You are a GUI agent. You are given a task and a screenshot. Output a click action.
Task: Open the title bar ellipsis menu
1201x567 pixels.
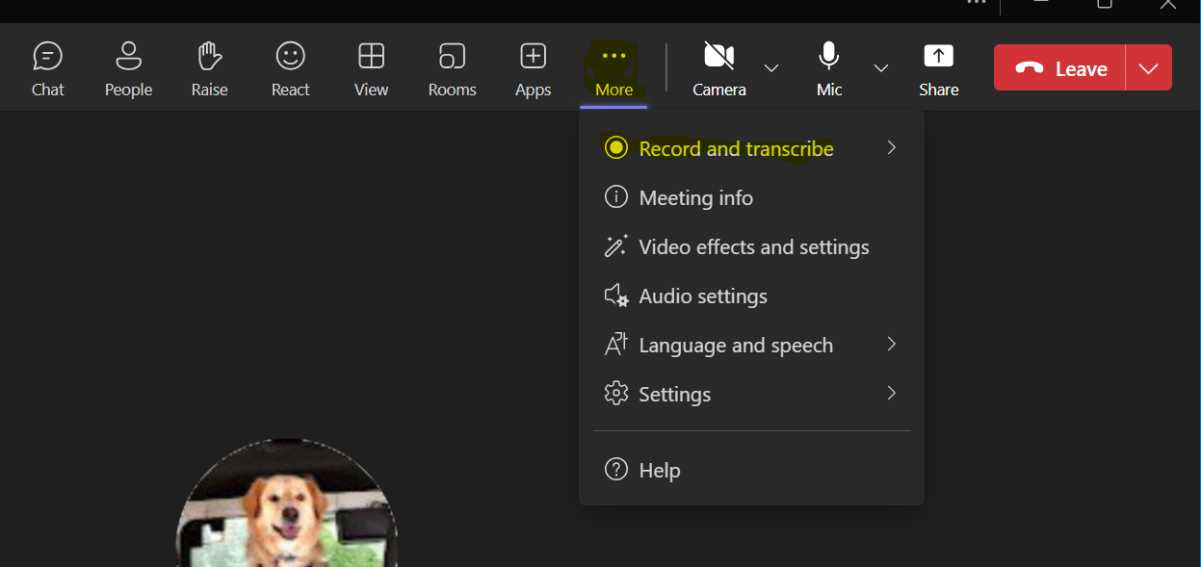pyautogui.click(x=978, y=3)
